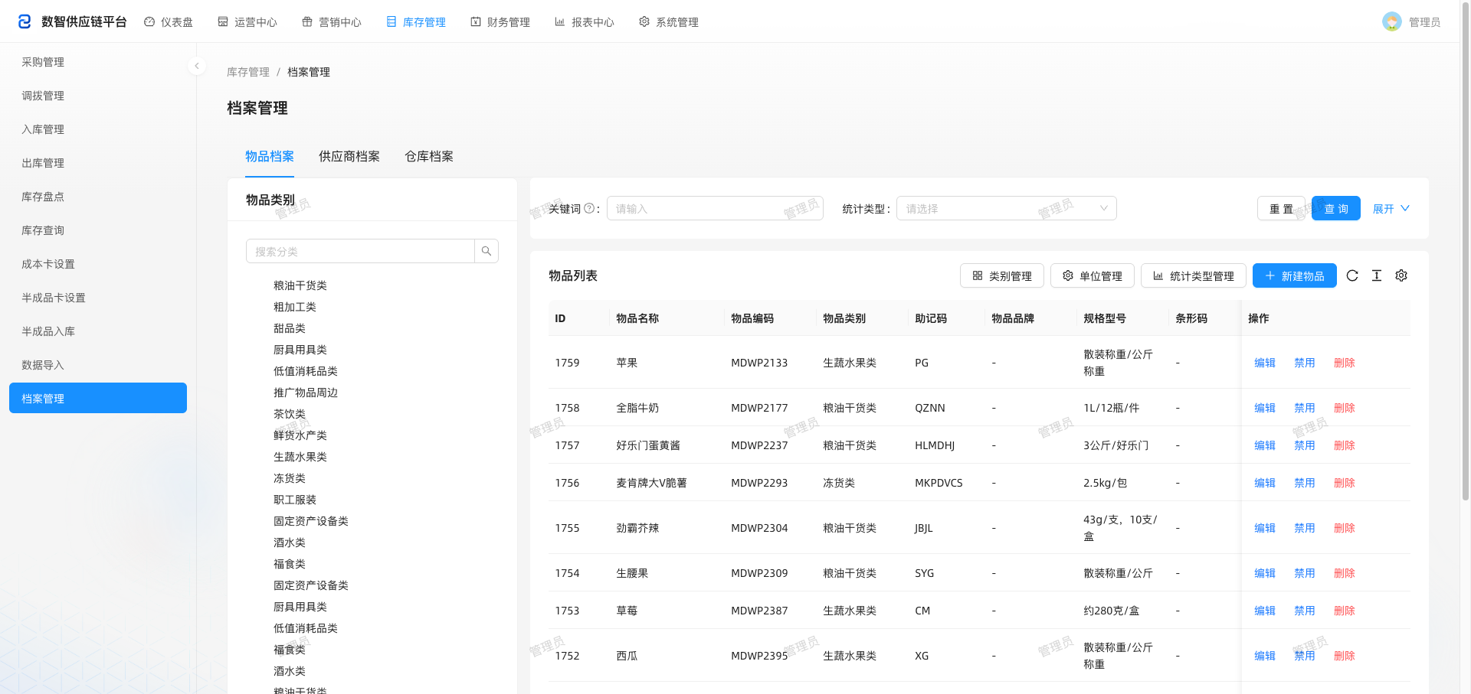This screenshot has width=1471, height=694.
Task: Open 半成品入库 in sidebar
Action: [98, 331]
